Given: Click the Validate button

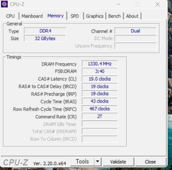Looking at the screenshot, I should pos(118,162).
